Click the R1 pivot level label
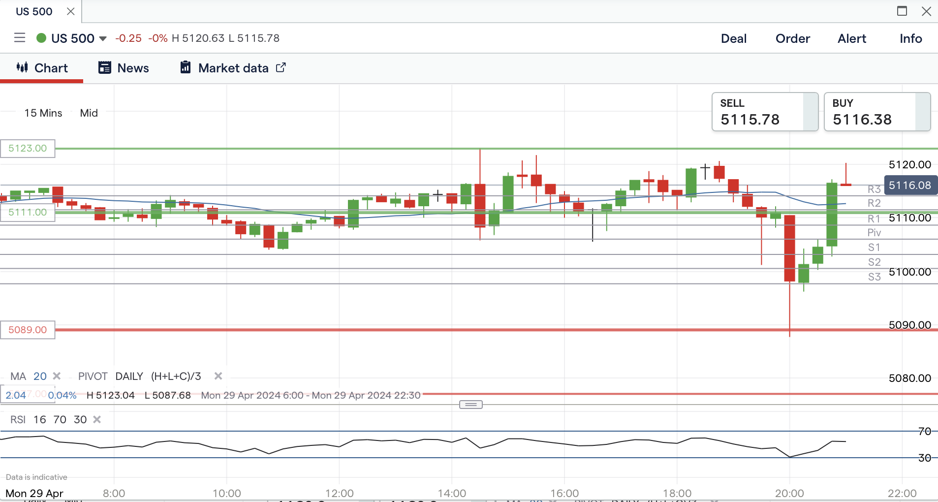Screen dimensions: 938x502 point(874,219)
